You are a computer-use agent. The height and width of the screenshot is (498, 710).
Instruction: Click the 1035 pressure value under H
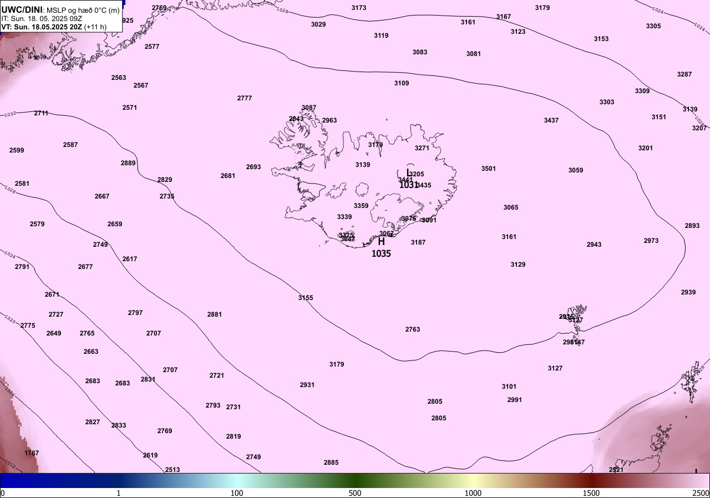(x=381, y=253)
